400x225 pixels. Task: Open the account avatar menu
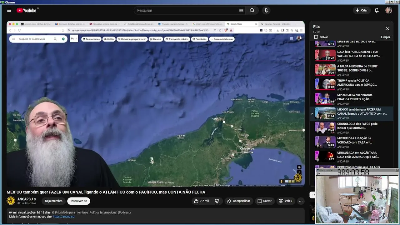point(389,10)
